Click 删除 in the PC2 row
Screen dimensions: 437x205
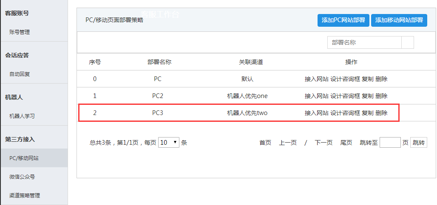381,96
